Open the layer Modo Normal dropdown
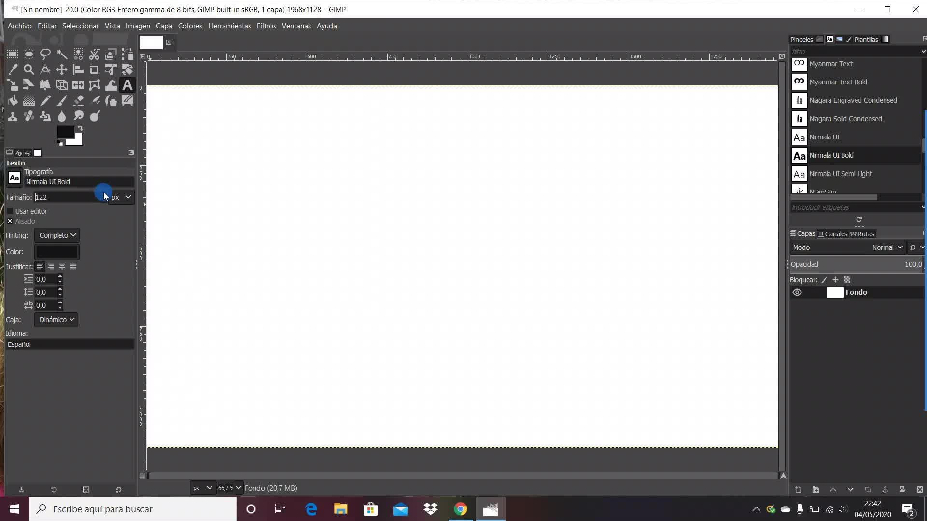Viewport: 927px width, 521px height. click(x=887, y=247)
